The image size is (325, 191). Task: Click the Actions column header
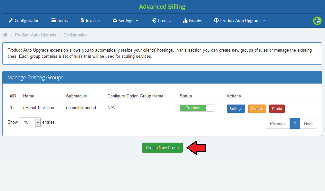[x=234, y=96]
